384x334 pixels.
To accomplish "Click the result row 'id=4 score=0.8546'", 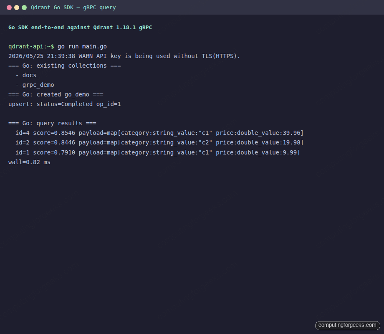I will (x=159, y=133).
